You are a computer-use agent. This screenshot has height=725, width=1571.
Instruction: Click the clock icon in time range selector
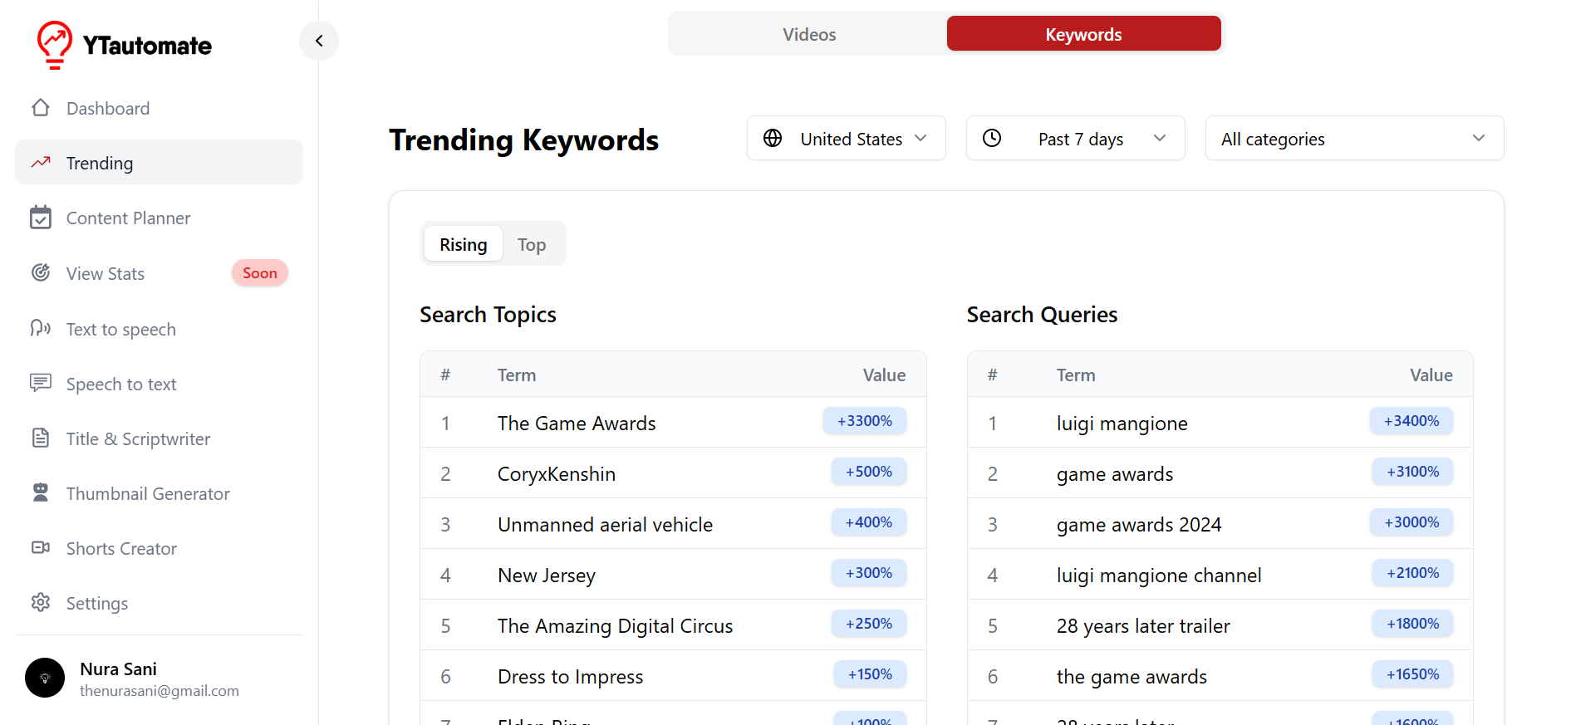pyautogui.click(x=992, y=138)
